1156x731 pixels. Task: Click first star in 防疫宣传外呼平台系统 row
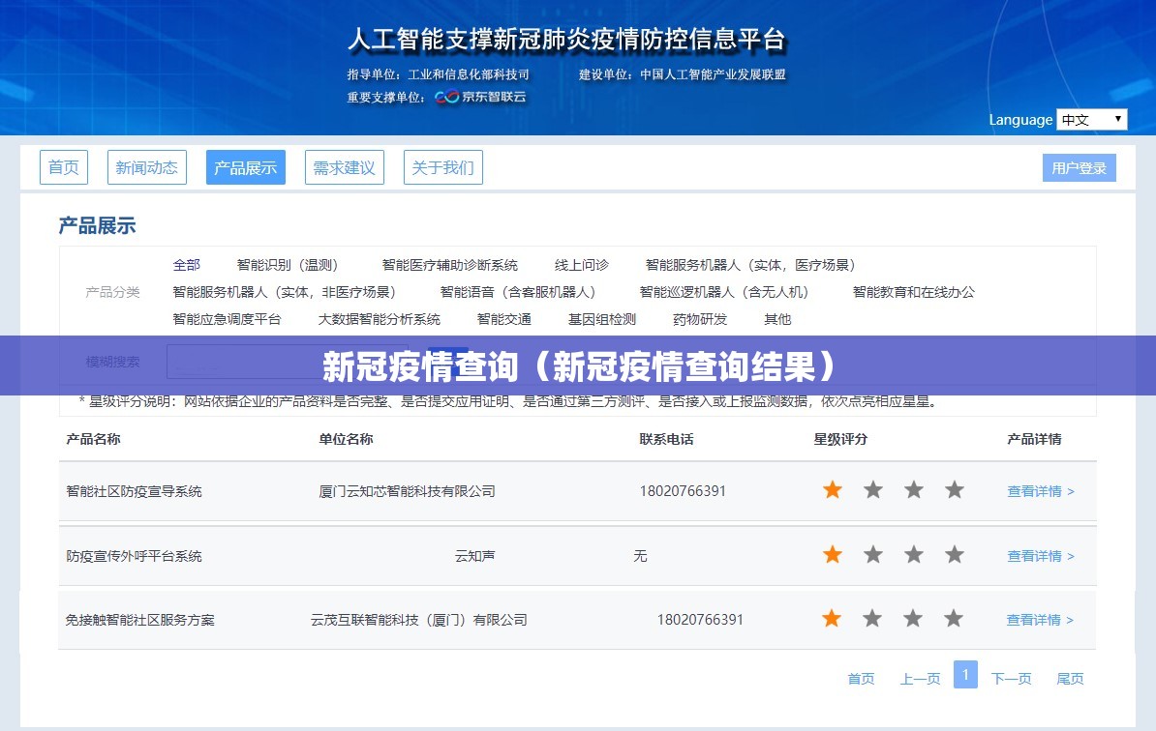tap(833, 554)
